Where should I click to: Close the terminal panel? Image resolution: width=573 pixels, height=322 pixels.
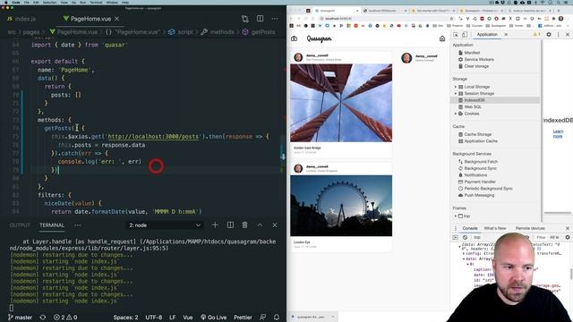(x=275, y=225)
